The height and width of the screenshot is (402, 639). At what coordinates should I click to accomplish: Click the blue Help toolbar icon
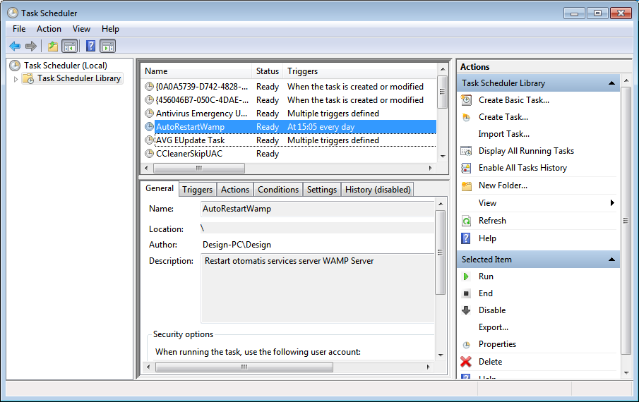tap(90, 46)
